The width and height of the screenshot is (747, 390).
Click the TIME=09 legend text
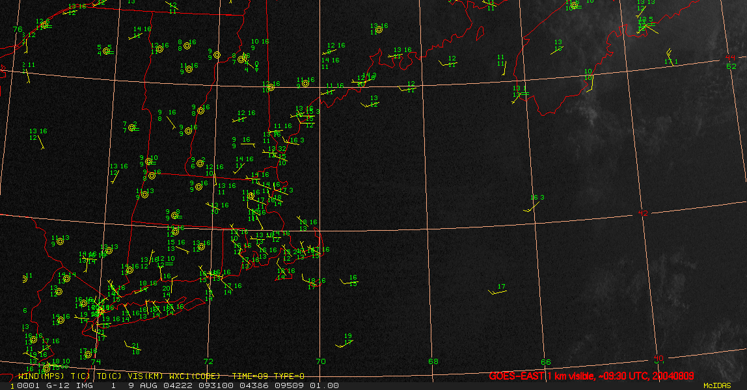(251, 376)
